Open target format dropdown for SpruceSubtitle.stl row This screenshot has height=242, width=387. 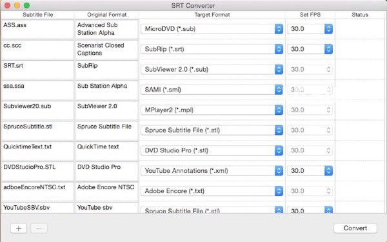(x=212, y=130)
